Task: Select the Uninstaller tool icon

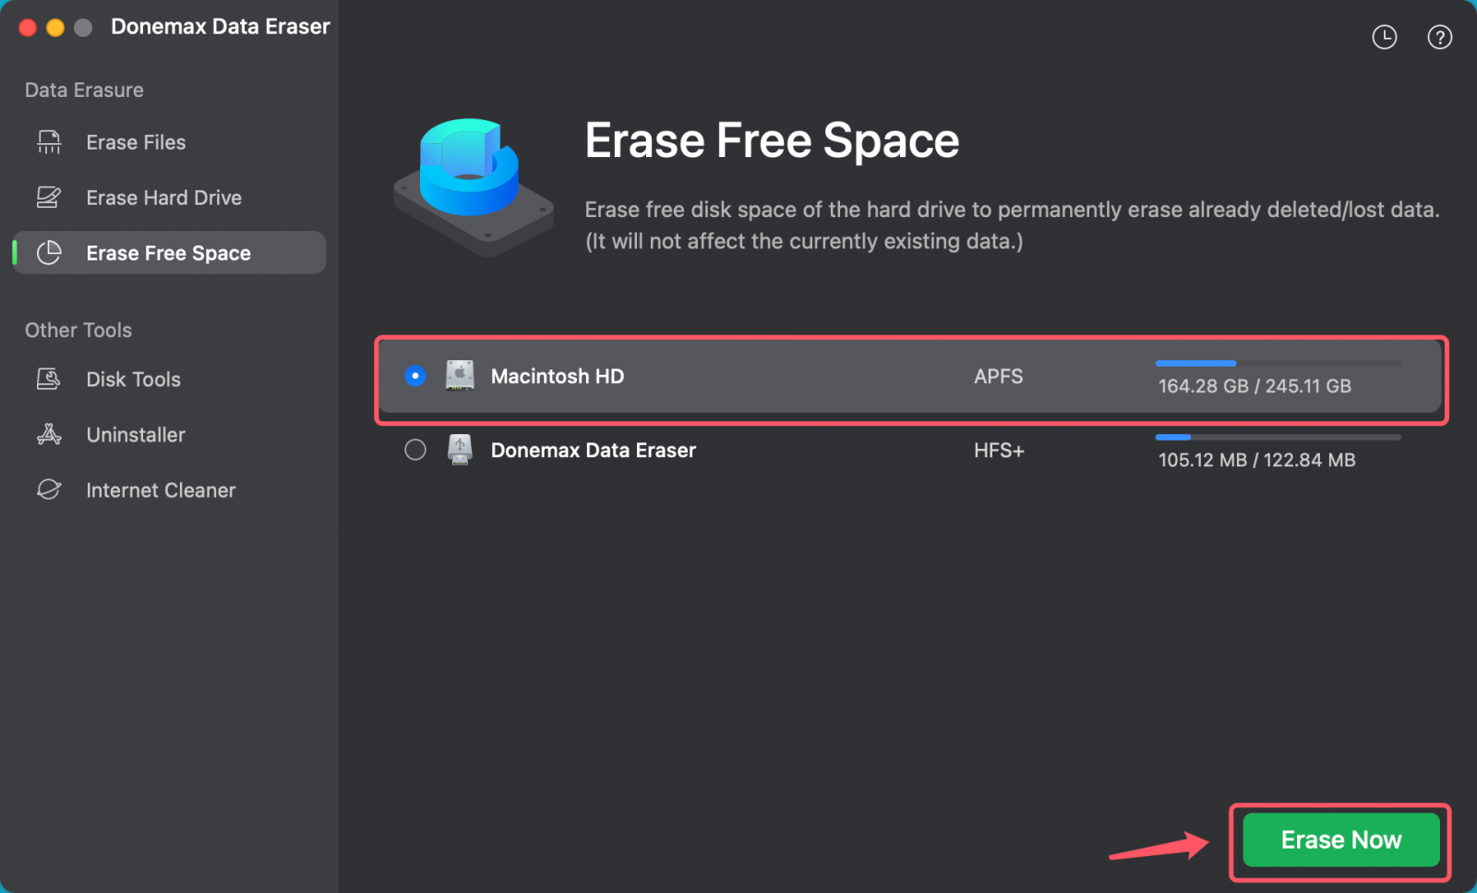Action: [x=49, y=434]
